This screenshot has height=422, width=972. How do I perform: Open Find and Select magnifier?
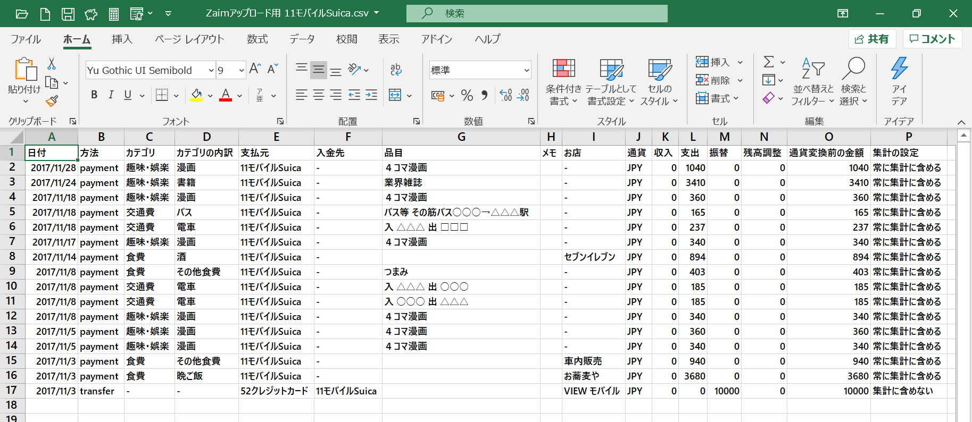click(853, 81)
